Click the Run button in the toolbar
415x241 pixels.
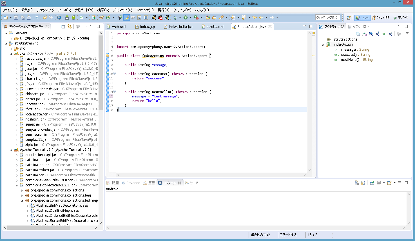(186, 17)
